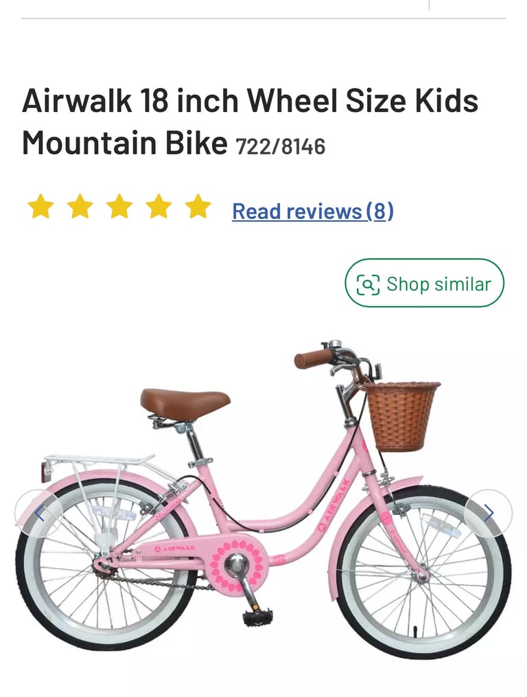Click the visual search icon in Shop similar
The width and height of the screenshot is (527, 697).
(x=368, y=284)
